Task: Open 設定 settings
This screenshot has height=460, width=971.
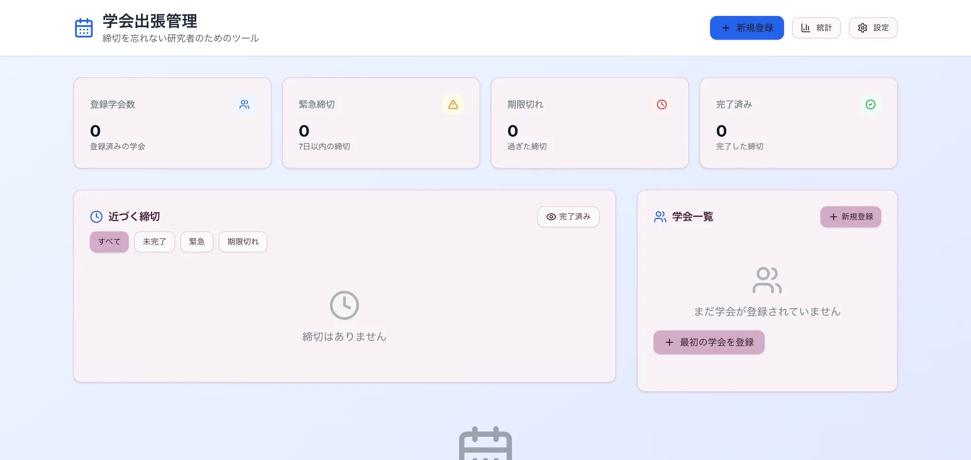Action: point(873,28)
